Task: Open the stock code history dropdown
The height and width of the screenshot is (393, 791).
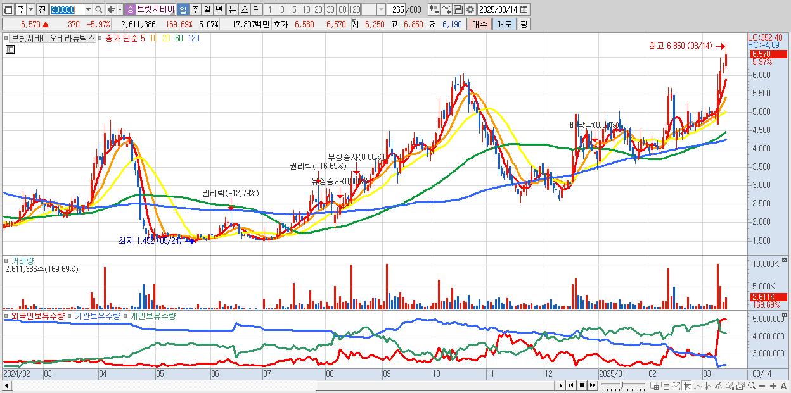Action: click(x=88, y=10)
